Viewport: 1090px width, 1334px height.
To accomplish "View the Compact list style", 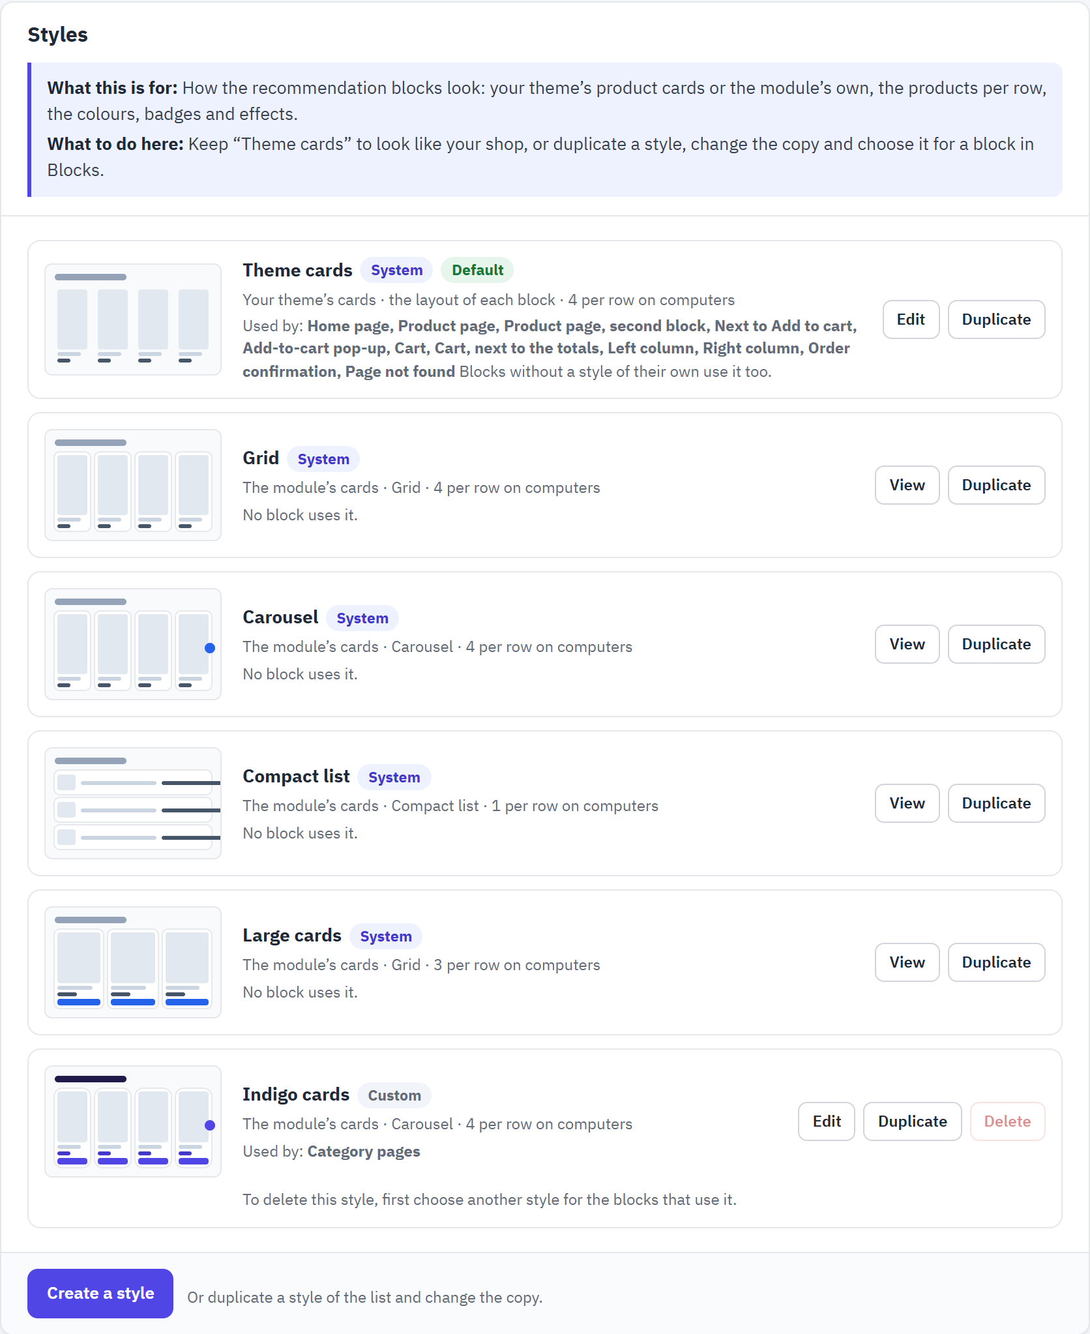I will click(907, 803).
